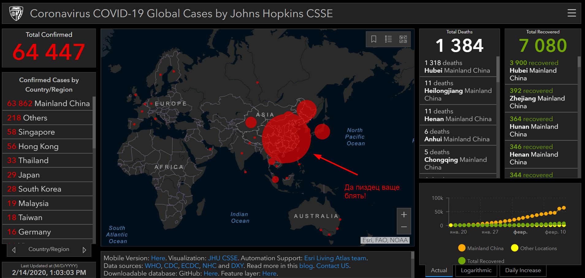
Task: Toggle Other Locations legend marker
Action: point(515,248)
